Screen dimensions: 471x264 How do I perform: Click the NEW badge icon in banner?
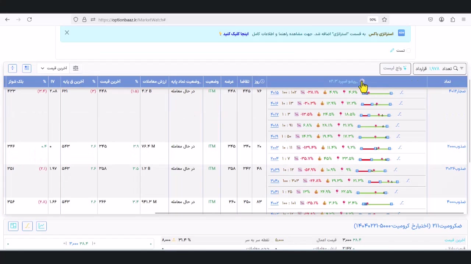click(x=401, y=33)
